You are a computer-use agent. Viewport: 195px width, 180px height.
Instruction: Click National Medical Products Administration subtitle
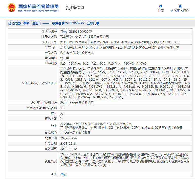pyautogui.click(x=38, y=11)
